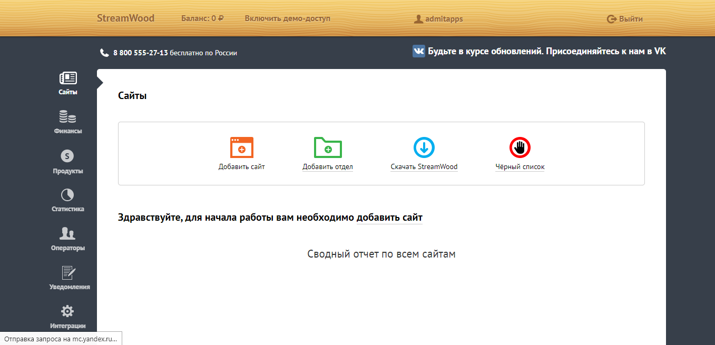Click Выйти to log out
This screenshot has width=715, height=345.
point(625,19)
